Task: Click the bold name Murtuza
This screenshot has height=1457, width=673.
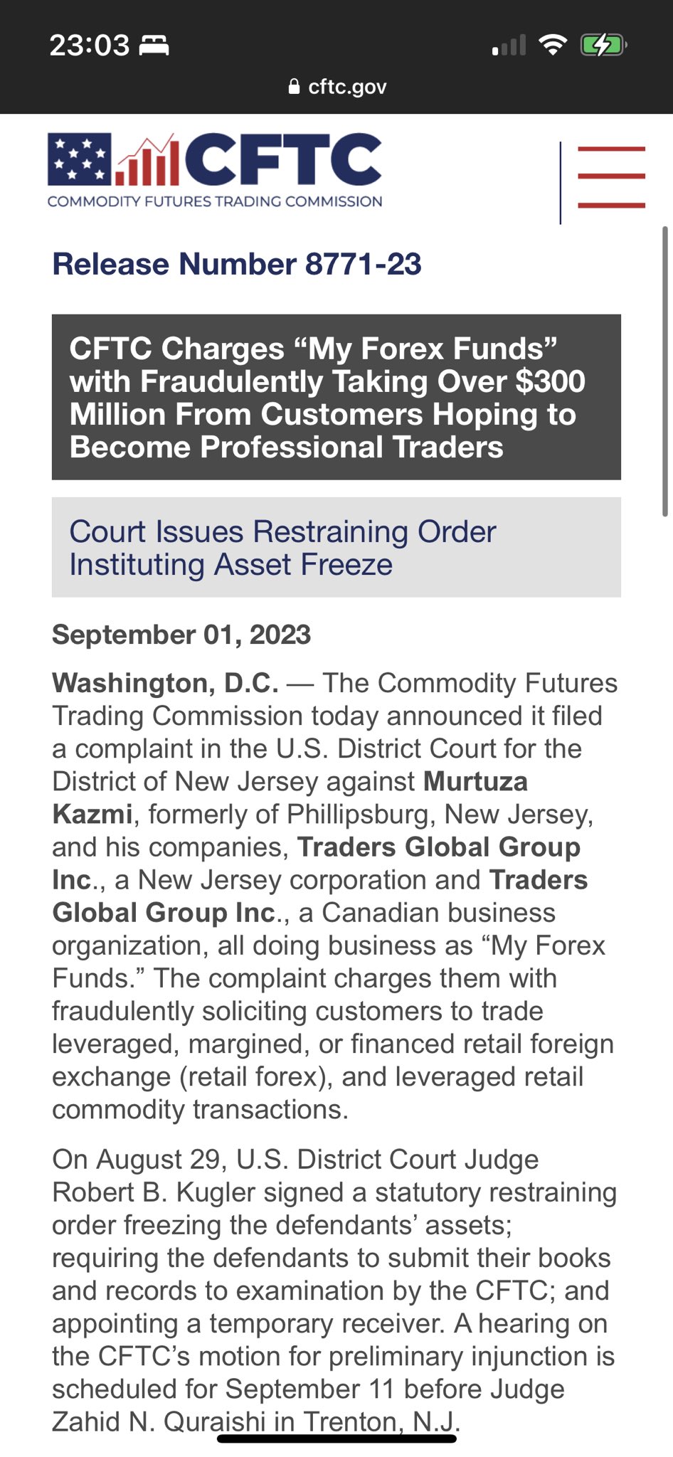Action: pos(475,781)
